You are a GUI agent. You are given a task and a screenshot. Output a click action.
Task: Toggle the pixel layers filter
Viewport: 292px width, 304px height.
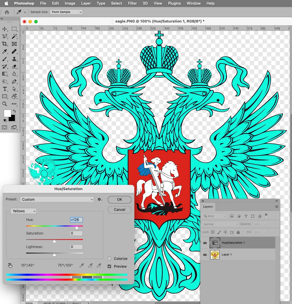tap(232, 216)
